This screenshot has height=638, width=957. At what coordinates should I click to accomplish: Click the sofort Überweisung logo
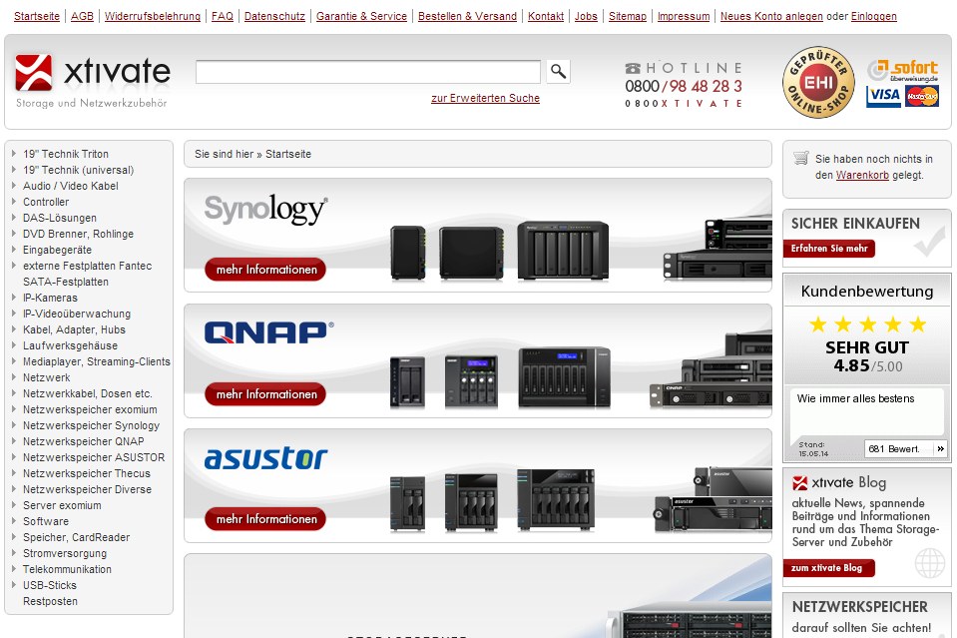click(x=903, y=71)
